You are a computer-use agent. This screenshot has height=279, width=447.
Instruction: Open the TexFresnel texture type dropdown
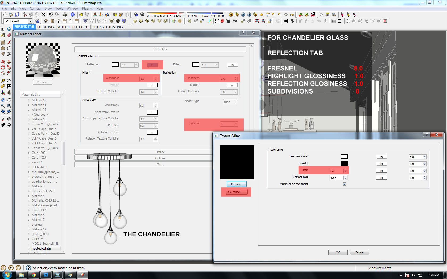pyautogui.click(x=236, y=192)
